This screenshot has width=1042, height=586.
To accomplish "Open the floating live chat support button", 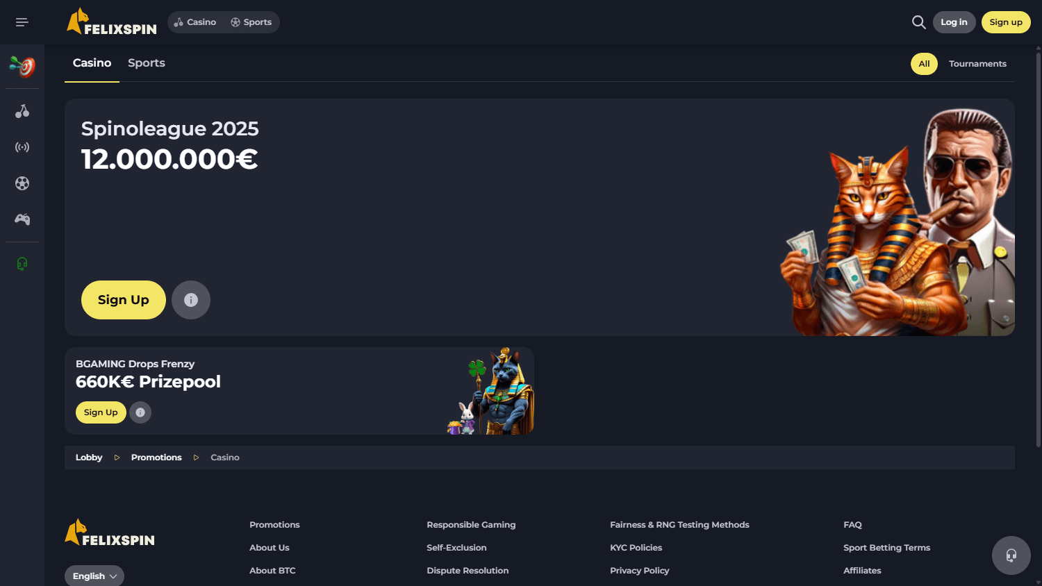I will (1011, 555).
